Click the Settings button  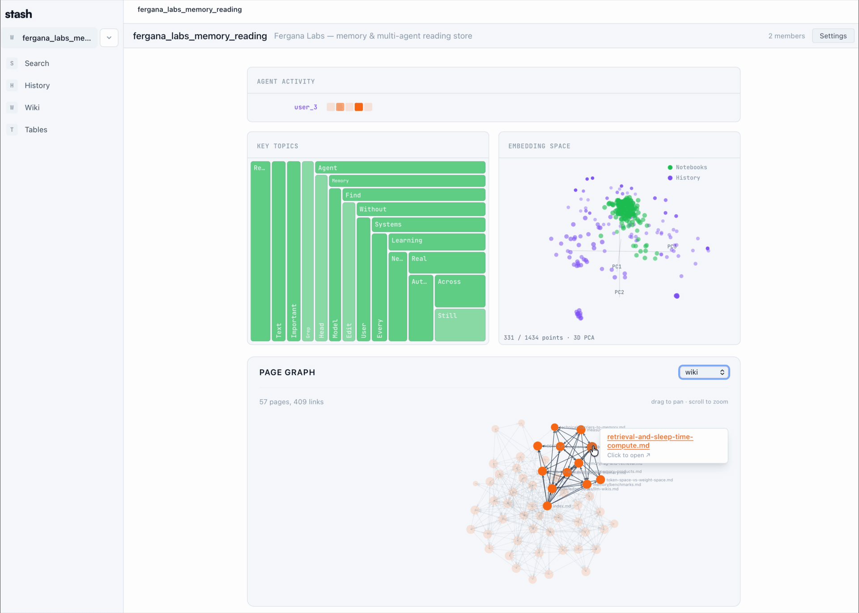[833, 36]
